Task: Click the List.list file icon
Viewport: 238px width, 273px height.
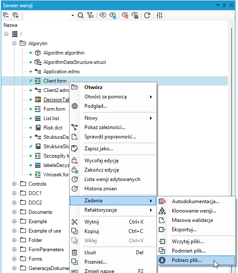Action: click(38, 118)
